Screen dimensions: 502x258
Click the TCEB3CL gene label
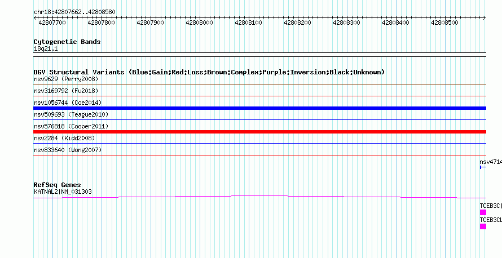tap(491, 220)
